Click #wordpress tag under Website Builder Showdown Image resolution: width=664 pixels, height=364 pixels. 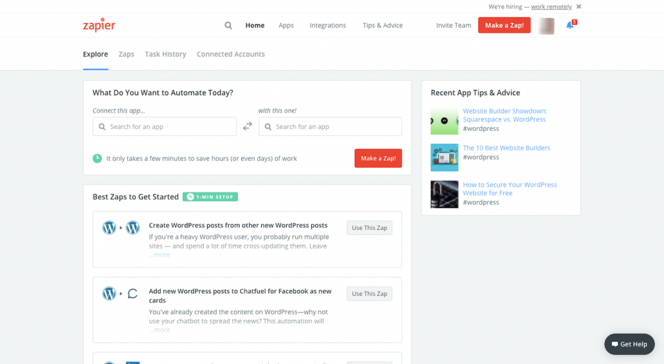481,128
